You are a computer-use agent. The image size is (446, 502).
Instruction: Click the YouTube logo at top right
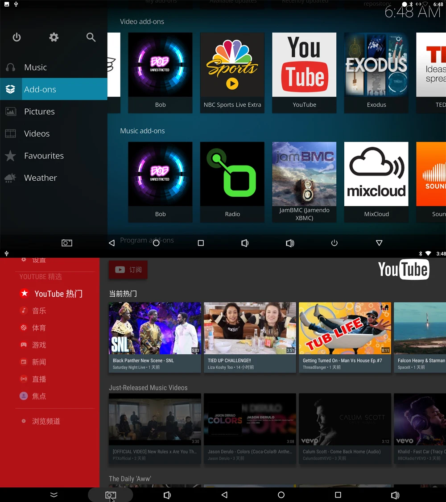pos(404,270)
